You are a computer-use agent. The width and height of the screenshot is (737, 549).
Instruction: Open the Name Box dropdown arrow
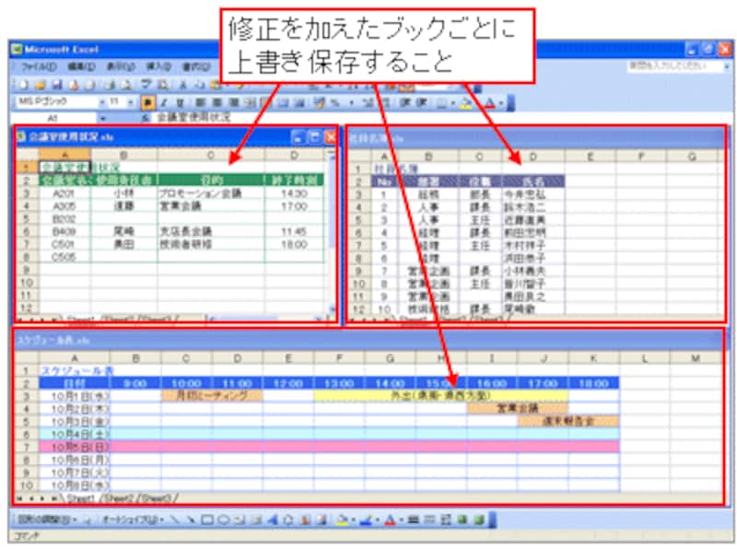click(x=103, y=118)
